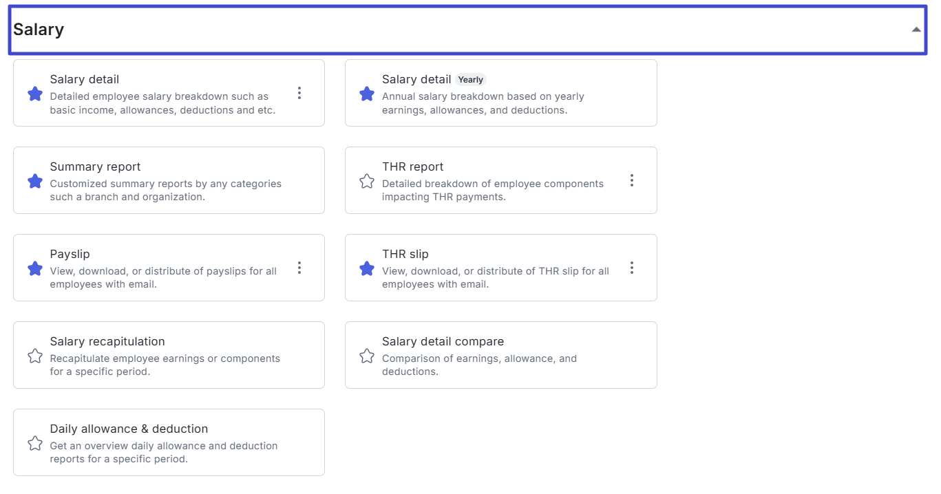Click the Salary section header
941x494 pixels.
39,30
